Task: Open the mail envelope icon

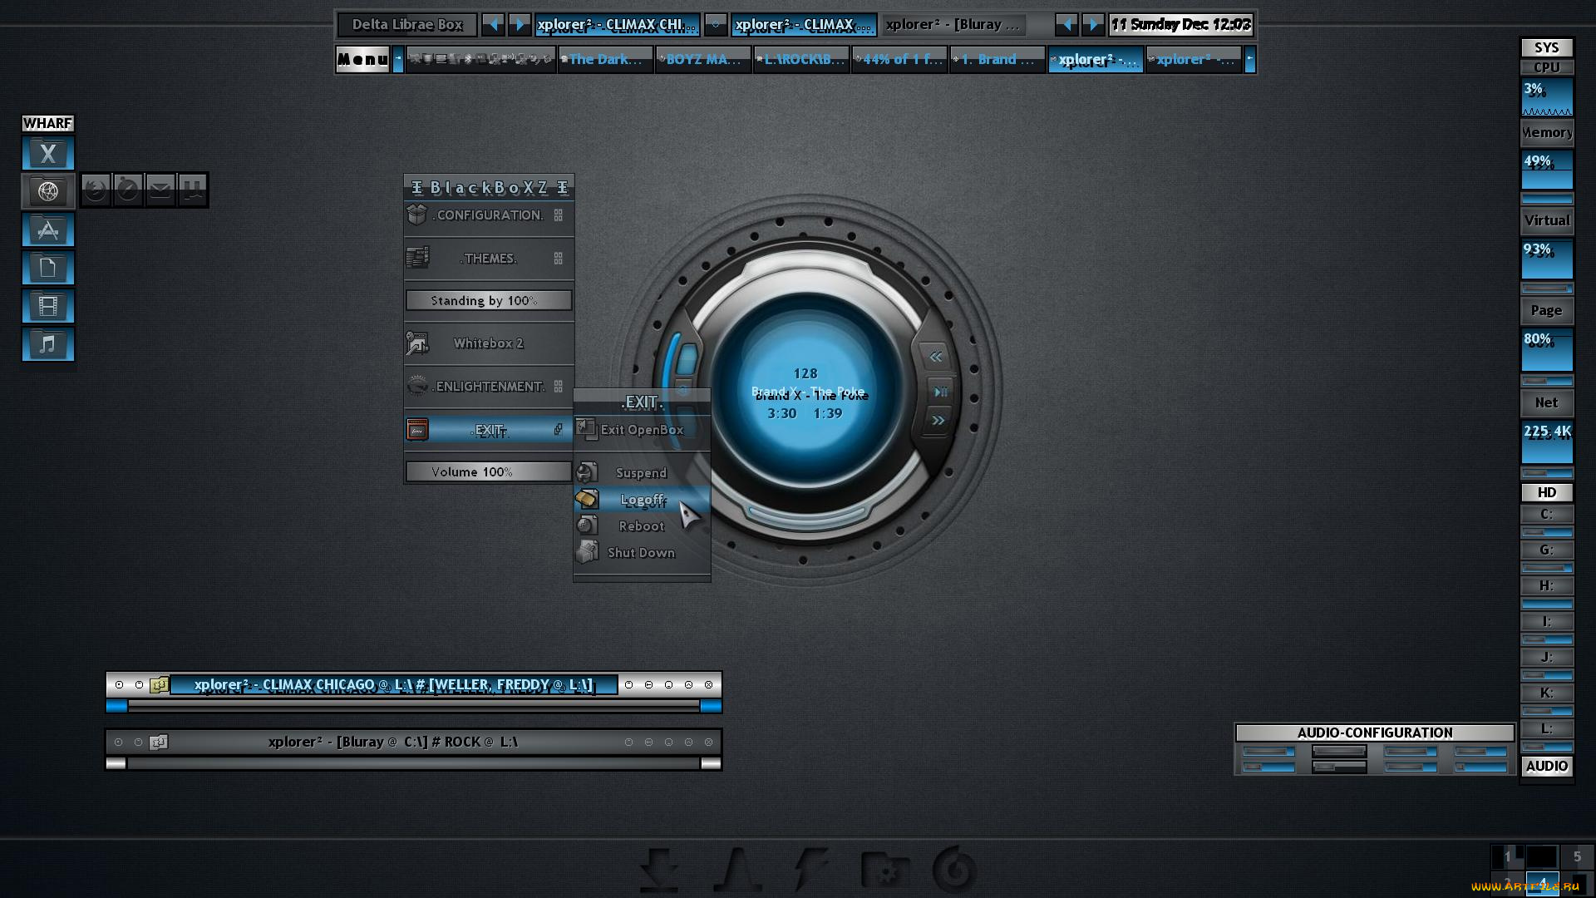Action: point(160,190)
